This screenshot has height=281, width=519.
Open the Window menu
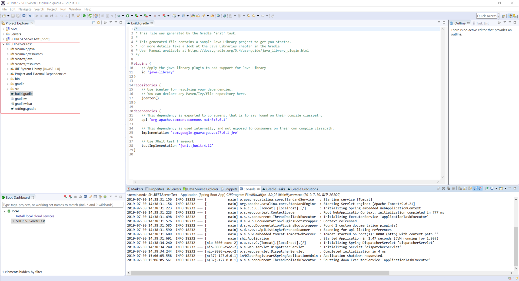75,9
